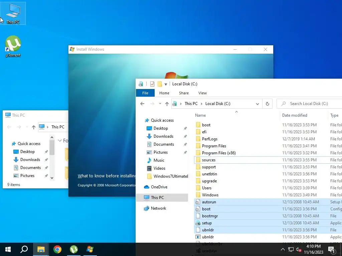Select the ubnldr application file

pyautogui.click(x=268, y=237)
